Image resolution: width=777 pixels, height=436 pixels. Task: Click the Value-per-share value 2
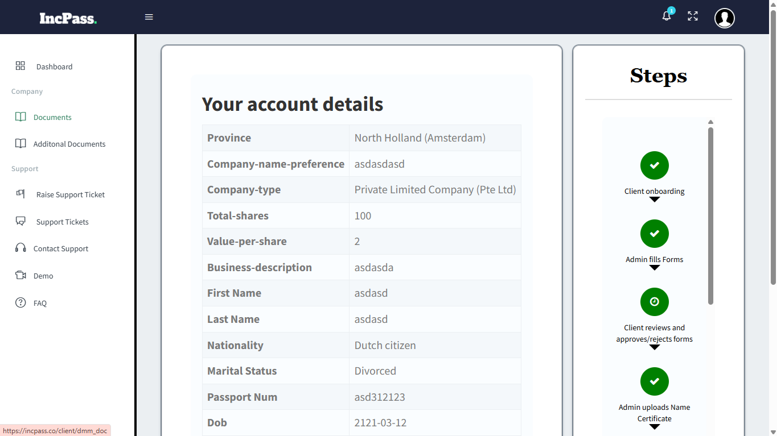pyautogui.click(x=357, y=241)
